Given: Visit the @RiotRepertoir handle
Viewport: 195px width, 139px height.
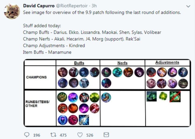Looking at the screenshot, I should tap(72, 6).
